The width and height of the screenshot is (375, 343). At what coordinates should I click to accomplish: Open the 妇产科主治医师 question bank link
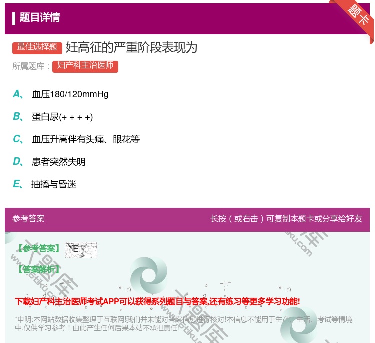[85, 66]
